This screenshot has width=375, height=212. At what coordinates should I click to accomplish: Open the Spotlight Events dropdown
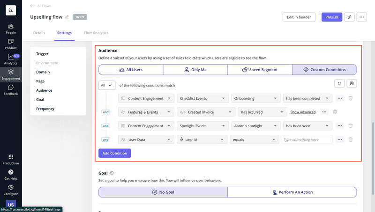[202, 126]
